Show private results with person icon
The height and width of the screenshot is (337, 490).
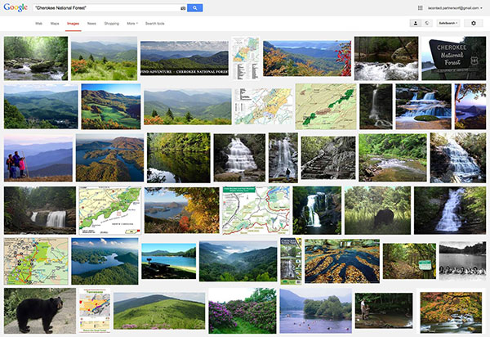(416, 23)
